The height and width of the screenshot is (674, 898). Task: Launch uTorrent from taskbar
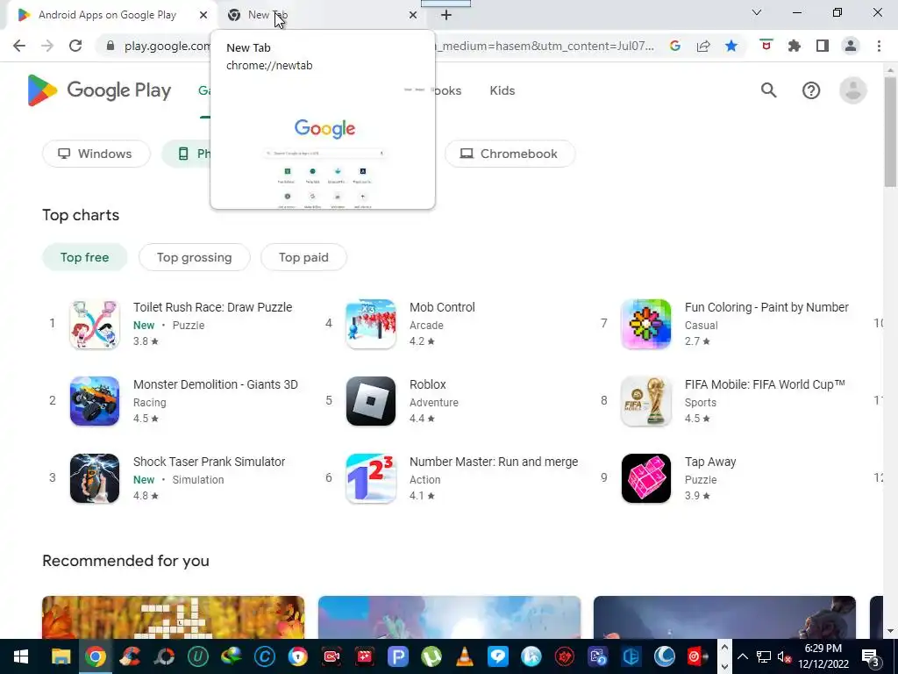pos(431,656)
